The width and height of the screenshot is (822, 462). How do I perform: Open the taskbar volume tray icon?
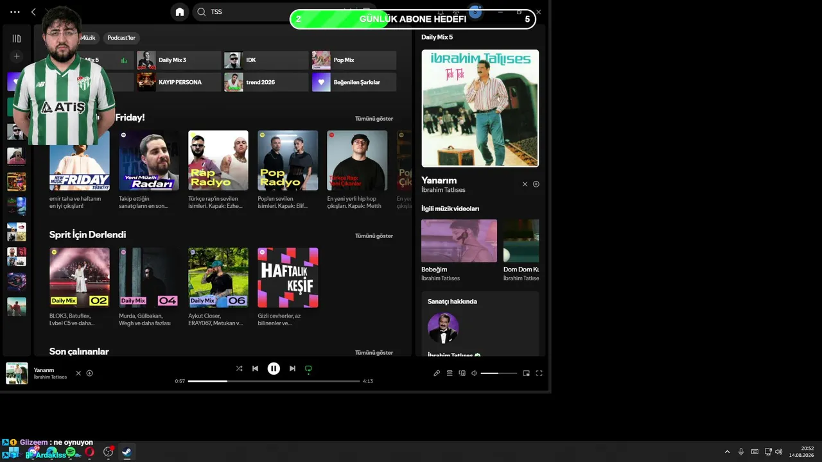[x=779, y=452]
